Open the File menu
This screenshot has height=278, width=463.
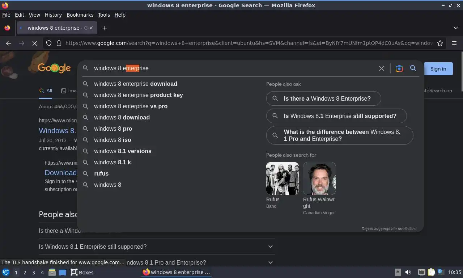point(6,15)
